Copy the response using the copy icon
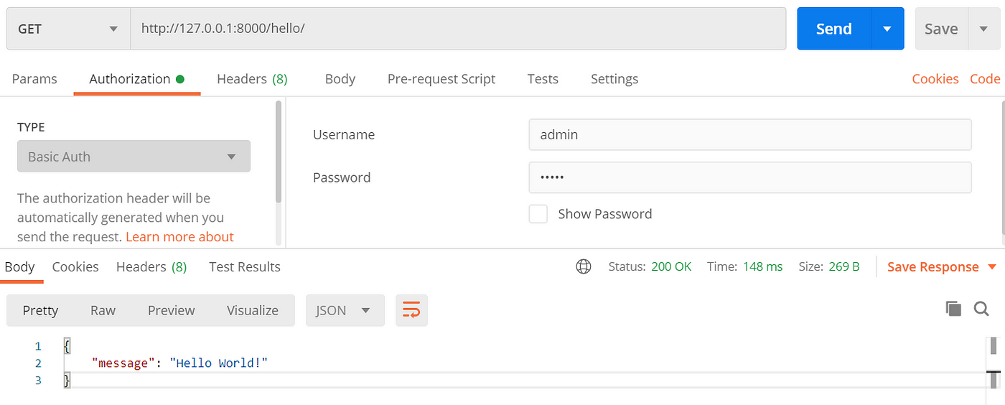 [953, 309]
